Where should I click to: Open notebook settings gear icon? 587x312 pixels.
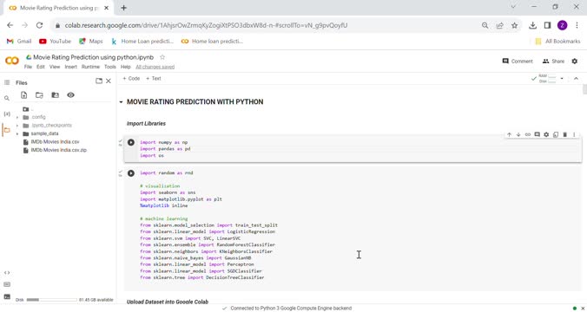tap(575, 62)
